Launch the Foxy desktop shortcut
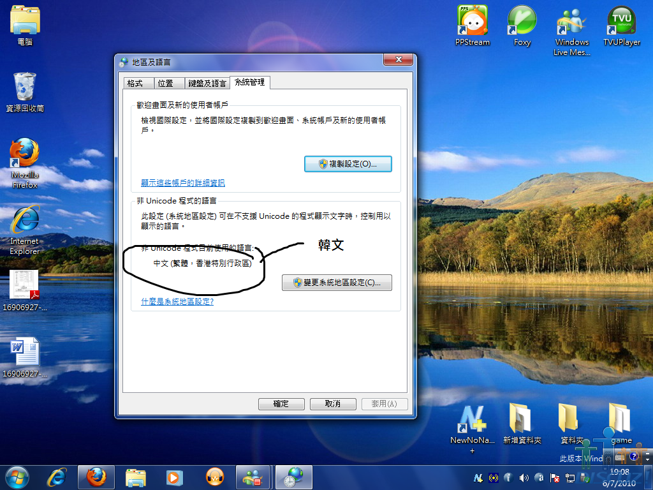653x490 pixels. 522,25
